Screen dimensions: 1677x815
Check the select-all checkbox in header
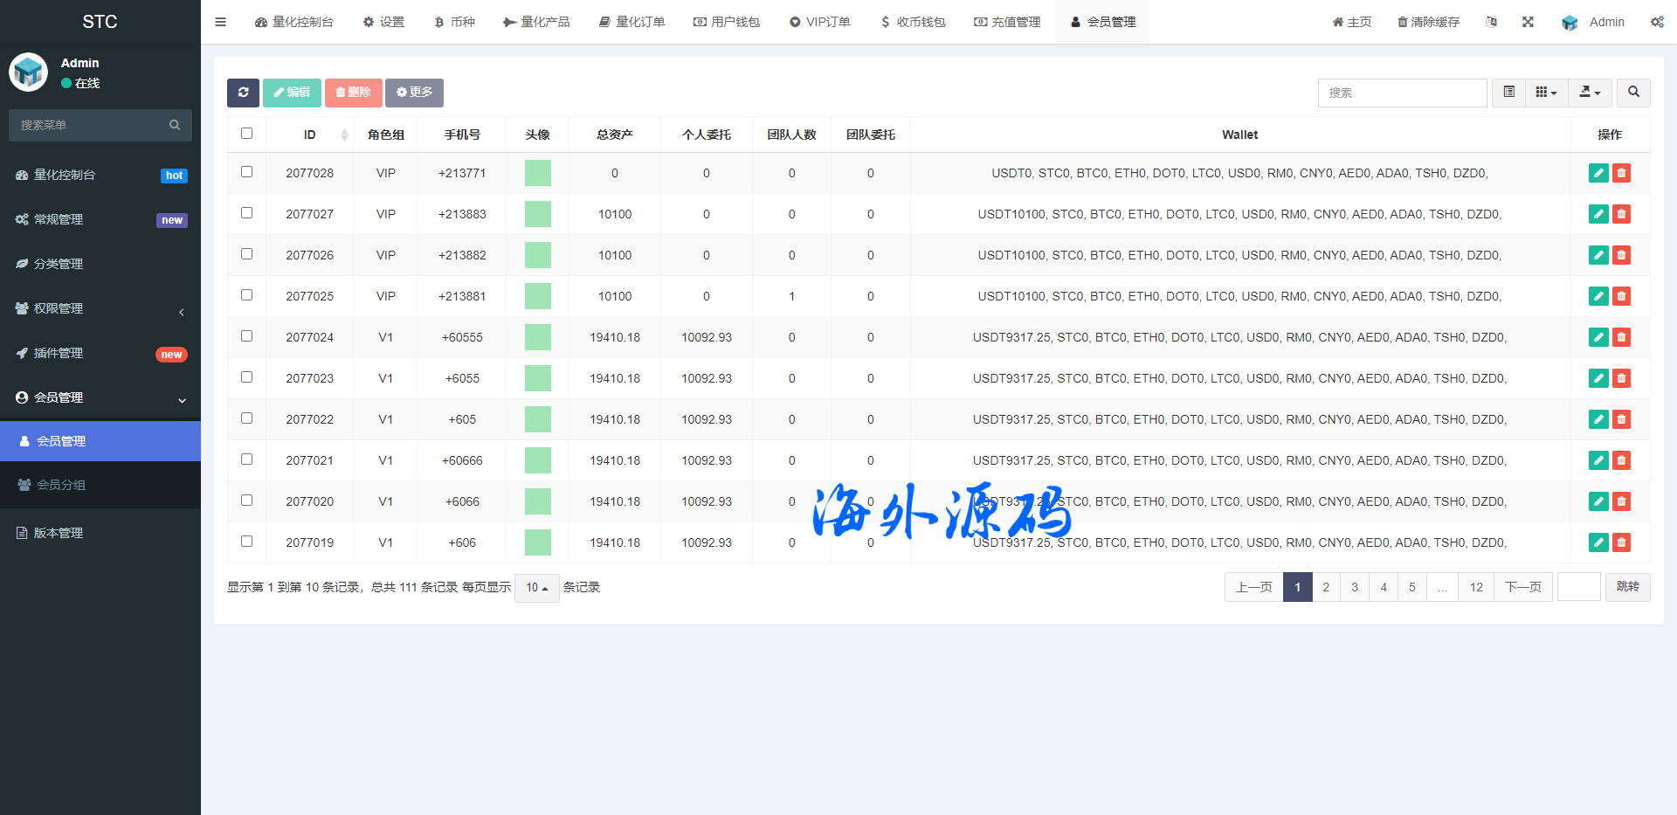click(246, 134)
